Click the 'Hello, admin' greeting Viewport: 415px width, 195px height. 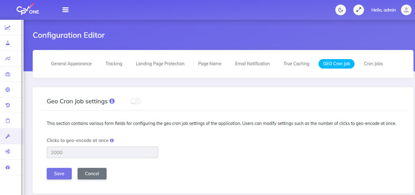click(383, 10)
